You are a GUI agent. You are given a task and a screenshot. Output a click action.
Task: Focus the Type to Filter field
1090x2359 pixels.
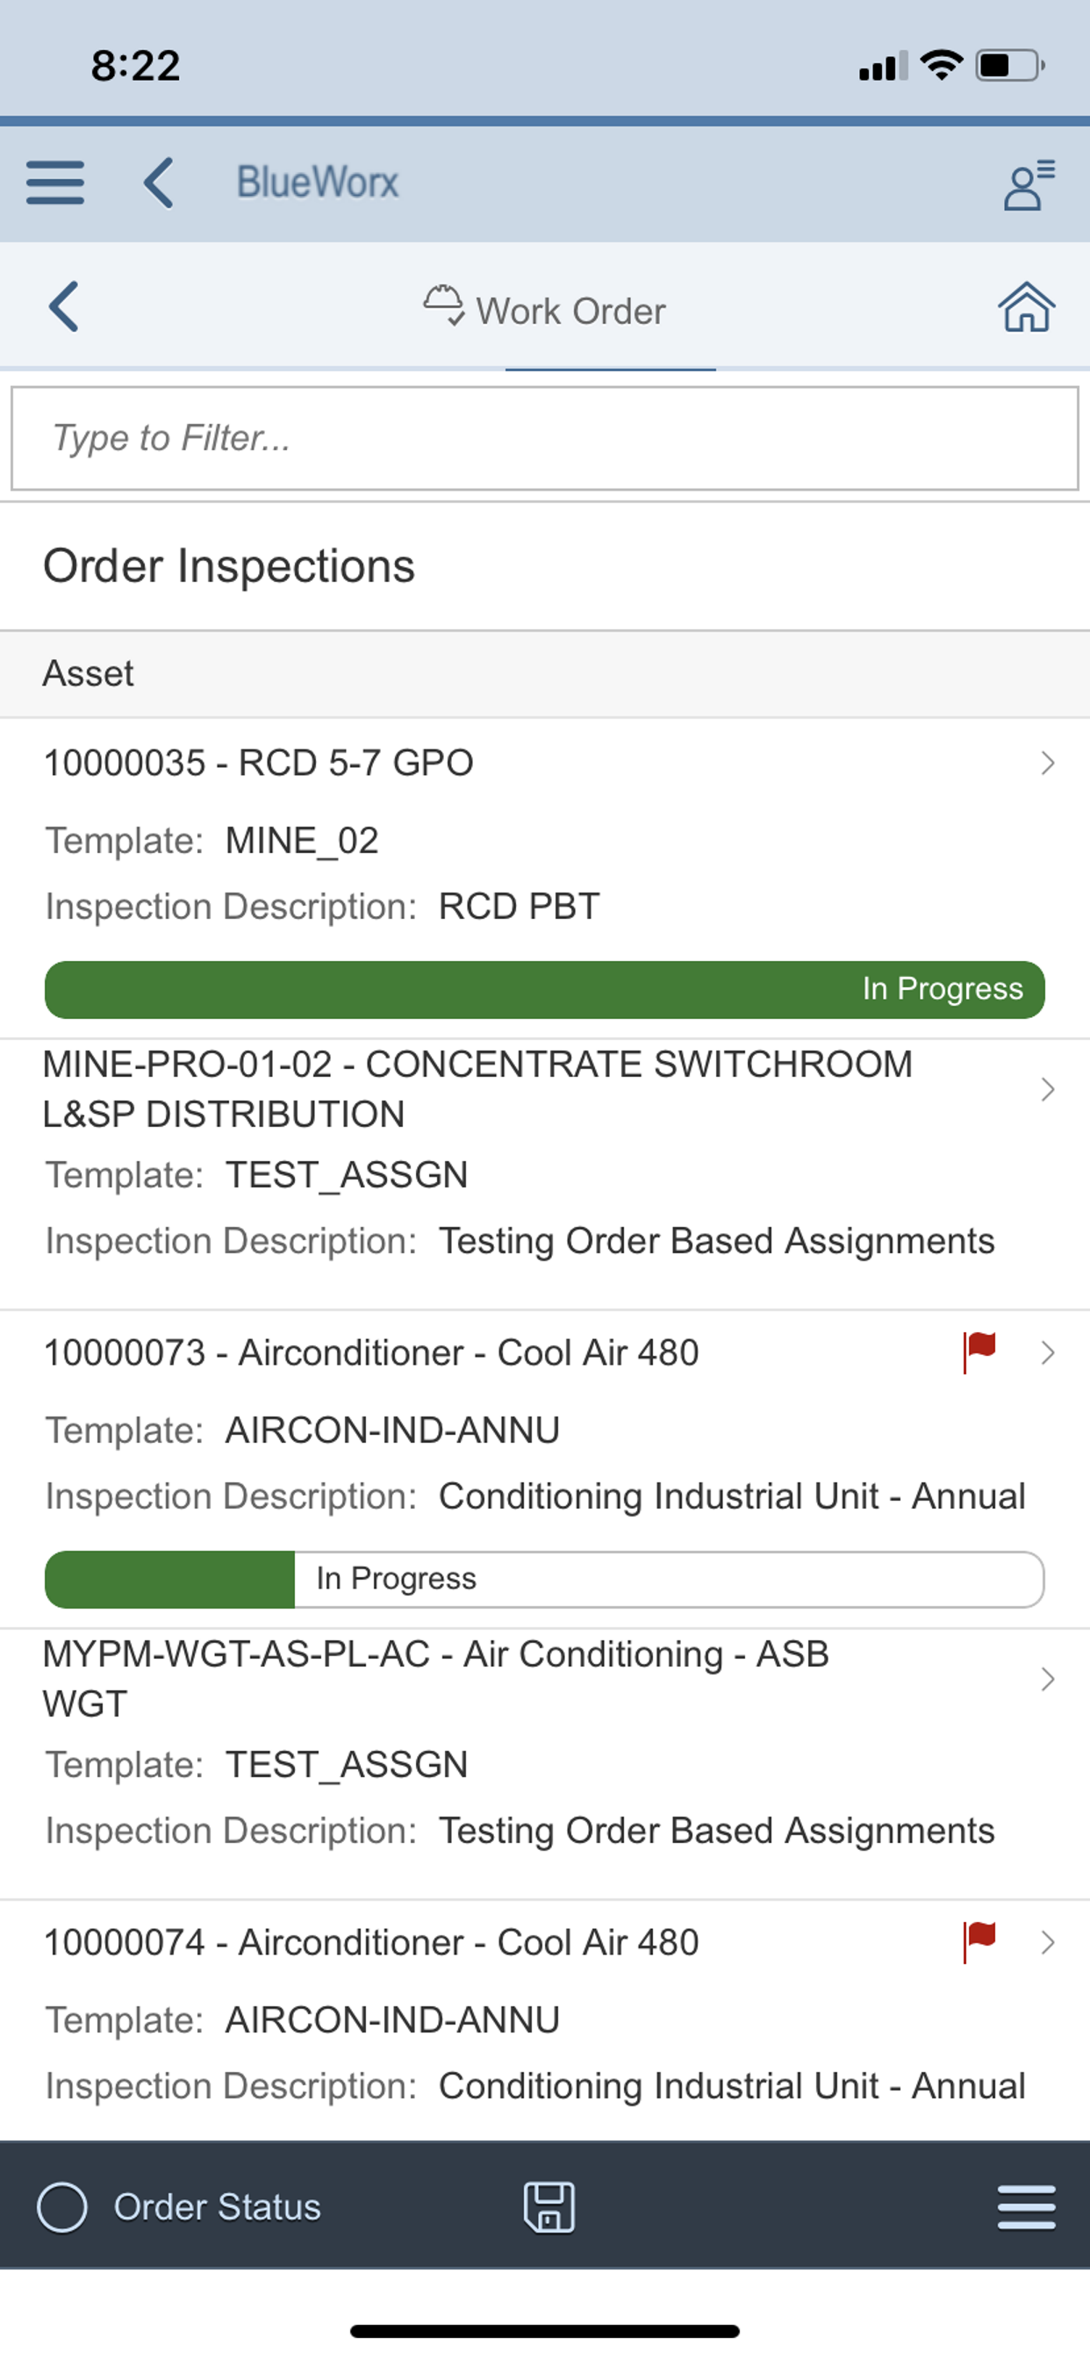point(544,438)
